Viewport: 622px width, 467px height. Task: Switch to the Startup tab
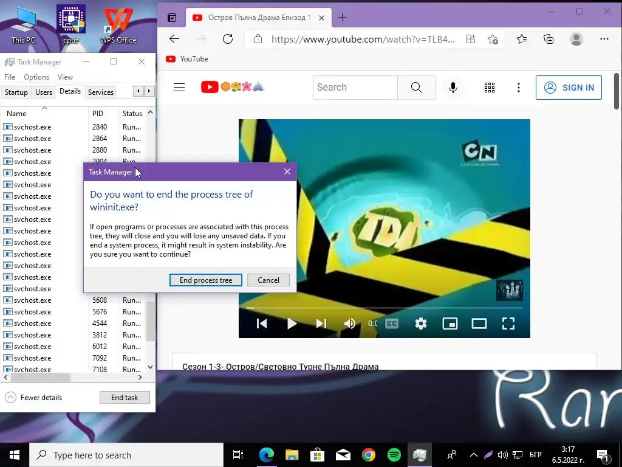click(x=16, y=92)
